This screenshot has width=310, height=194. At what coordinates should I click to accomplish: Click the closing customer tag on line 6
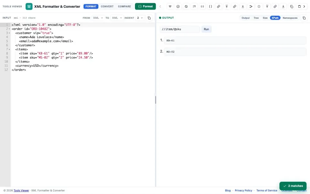pyautogui.click(x=25, y=46)
